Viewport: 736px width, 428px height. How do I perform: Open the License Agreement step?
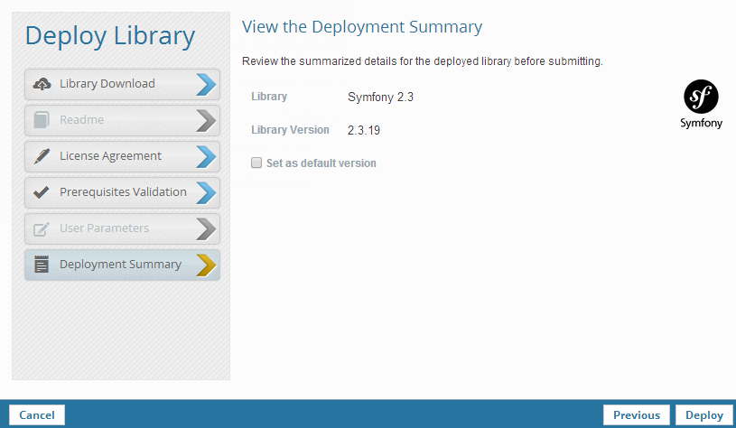coord(110,156)
